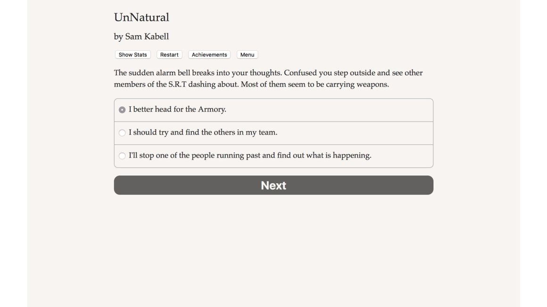Click the 'sudden alarm bell' story sentence
The height and width of the screenshot is (307, 547).
[x=198, y=73]
